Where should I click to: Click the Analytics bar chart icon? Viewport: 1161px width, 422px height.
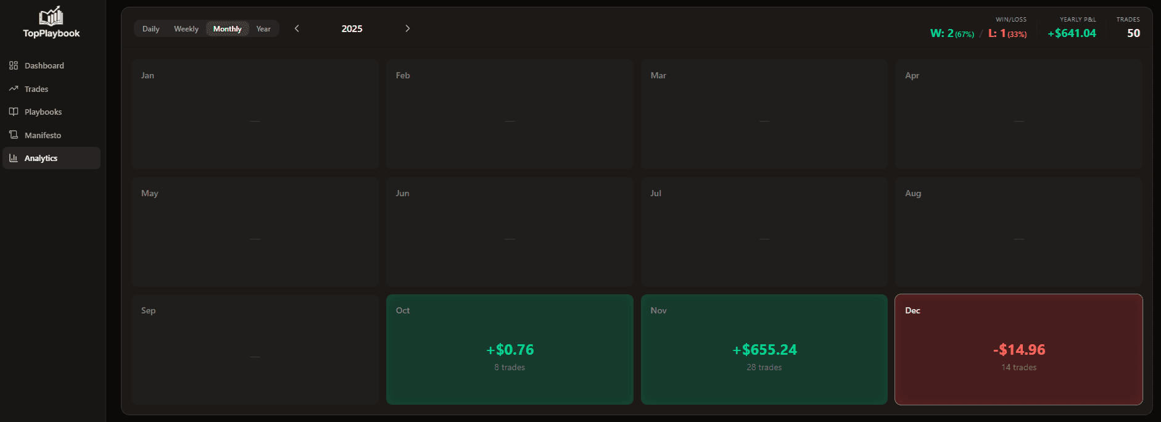pyautogui.click(x=14, y=158)
